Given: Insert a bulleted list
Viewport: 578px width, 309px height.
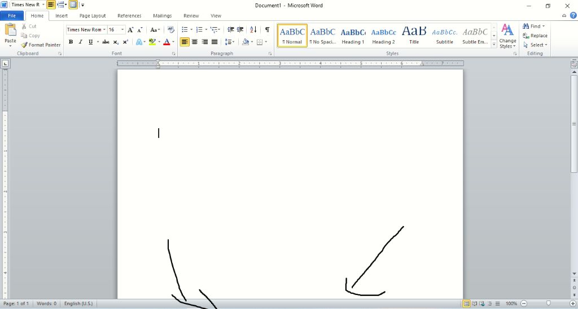Looking at the screenshot, I should [185, 29].
